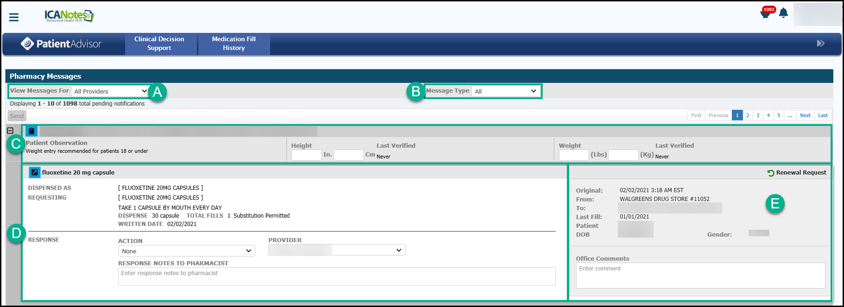Go to the Next page of messages
Viewport: 844px width, 307px height.
805,115
